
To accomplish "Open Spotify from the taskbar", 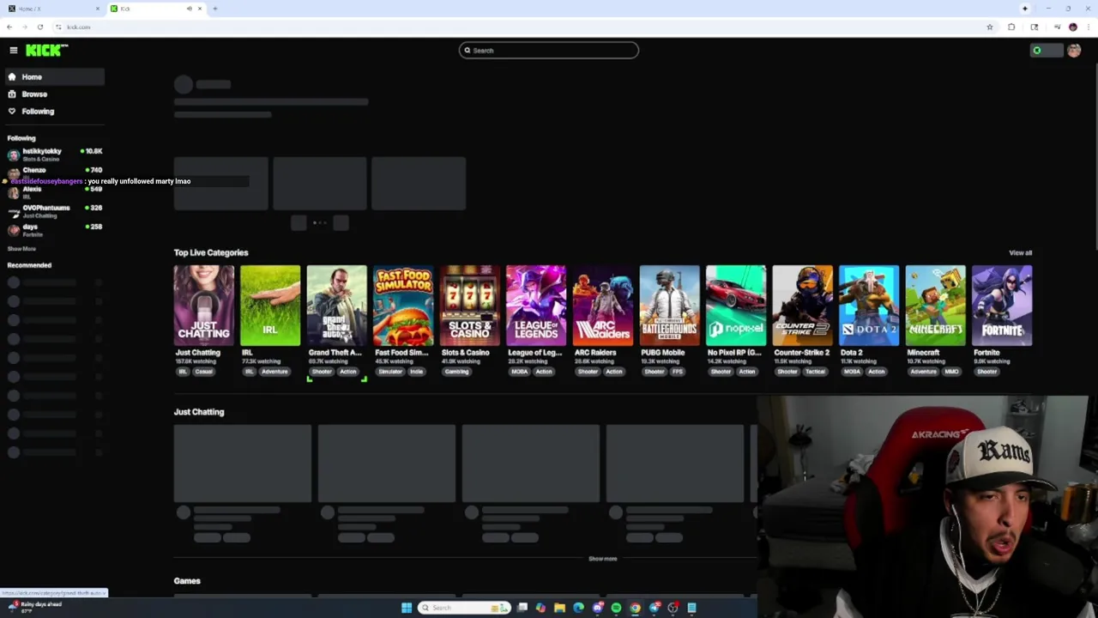I will [x=616, y=608].
